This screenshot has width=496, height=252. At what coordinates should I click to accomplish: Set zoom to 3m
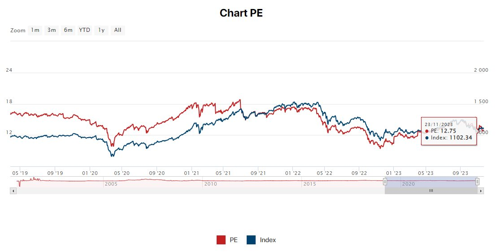[x=52, y=30]
